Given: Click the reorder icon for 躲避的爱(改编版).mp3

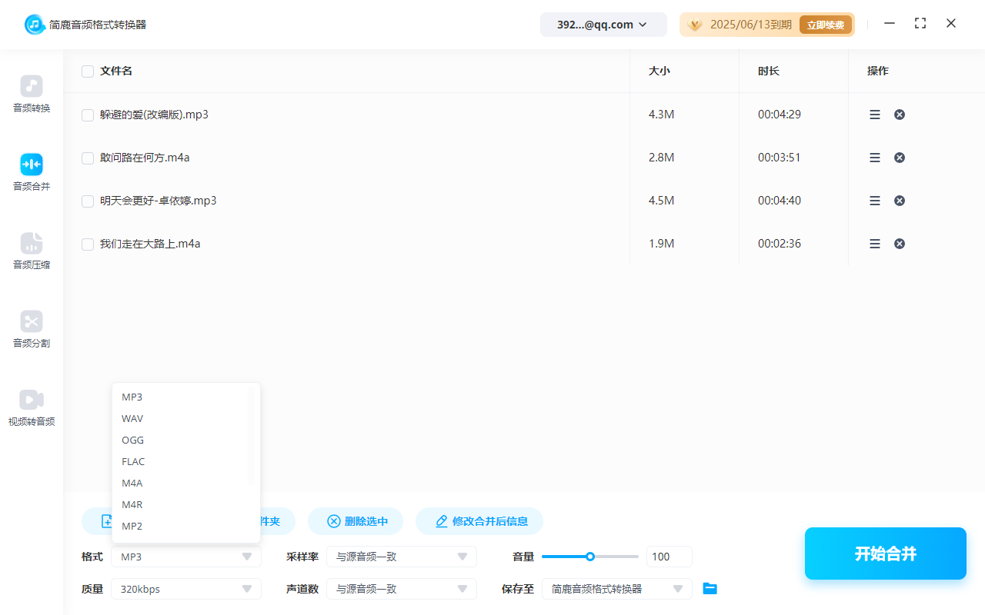Looking at the screenshot, I should click(874, 114).
